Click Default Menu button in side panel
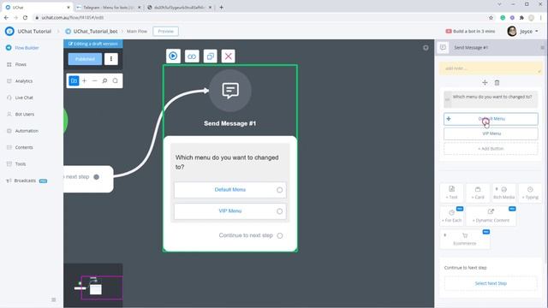This screenshot has width=548, height=308. click(x=491, y=119)
